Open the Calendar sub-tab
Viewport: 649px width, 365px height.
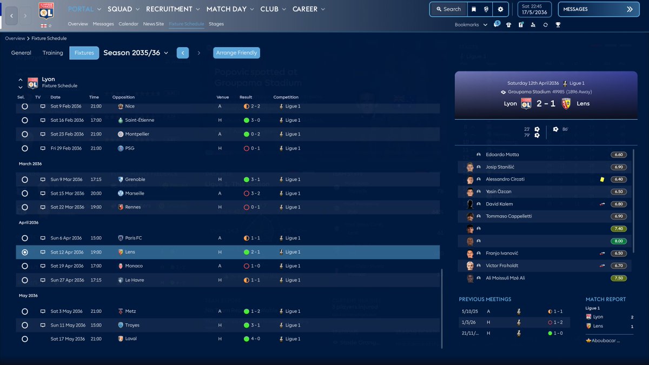click(x=128, y=24)
